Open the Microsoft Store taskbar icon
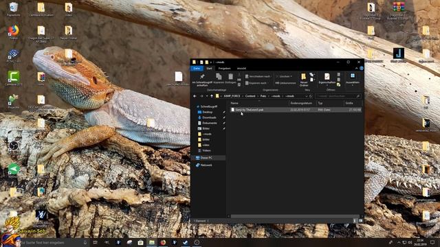The height and width of the screenshot is (247, 440). [140, 242]
